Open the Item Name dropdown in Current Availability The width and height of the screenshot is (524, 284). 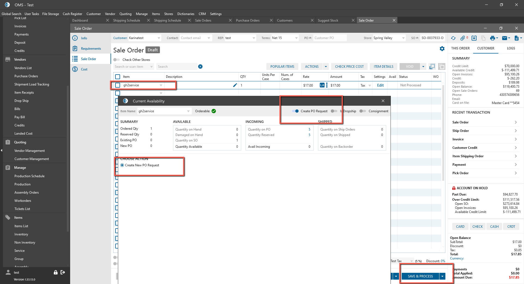point(188,111)
